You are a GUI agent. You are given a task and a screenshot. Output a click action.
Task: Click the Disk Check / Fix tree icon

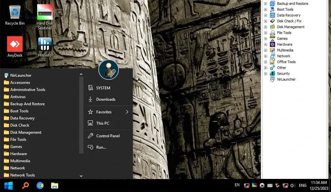[272, 21]
